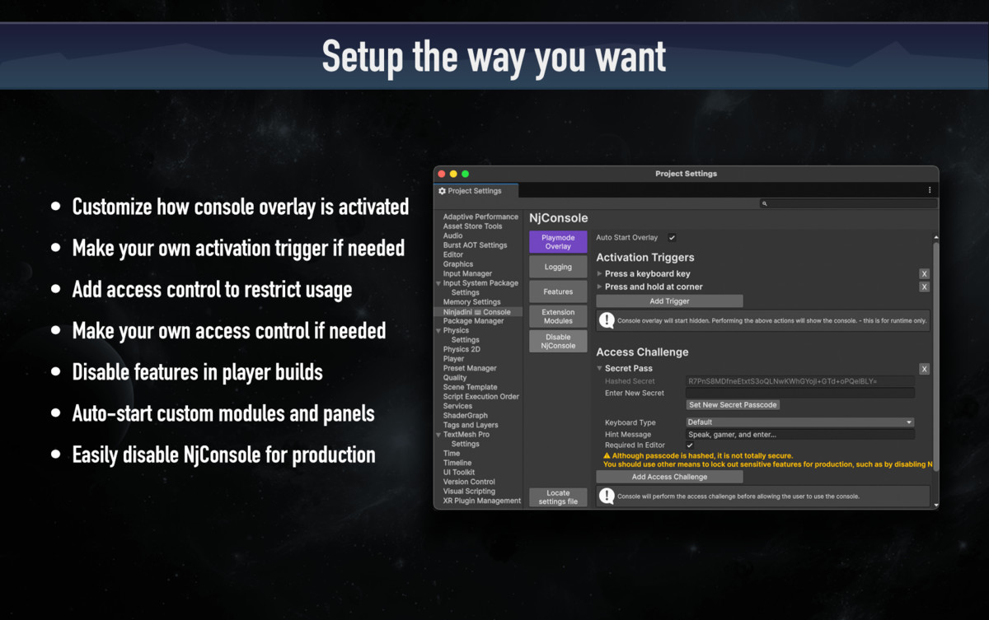Remove the 'Press and hold at corner' trigger
This screenshot has height=620, width=989.
tap(924, 287)
